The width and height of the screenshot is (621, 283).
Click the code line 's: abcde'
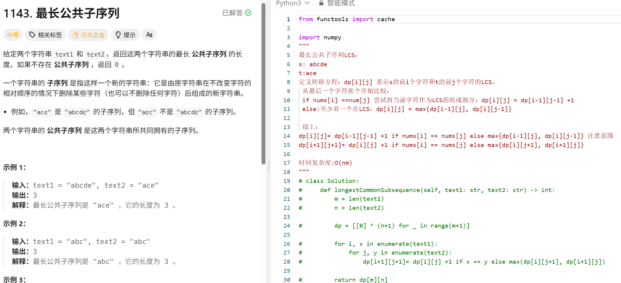pos(313,64)
